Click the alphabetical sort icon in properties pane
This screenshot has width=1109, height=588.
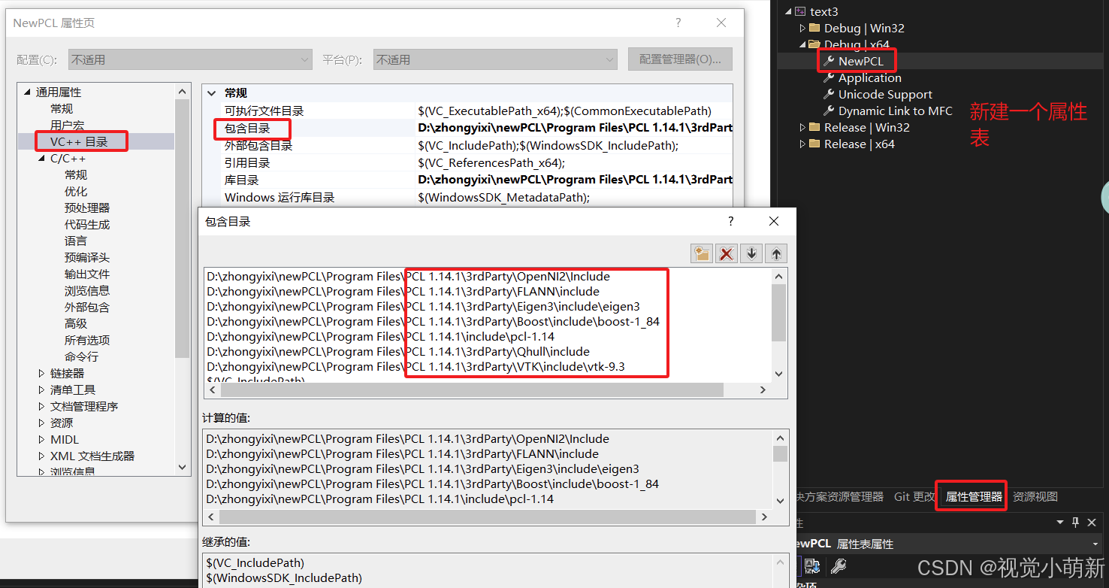(814, 566)
